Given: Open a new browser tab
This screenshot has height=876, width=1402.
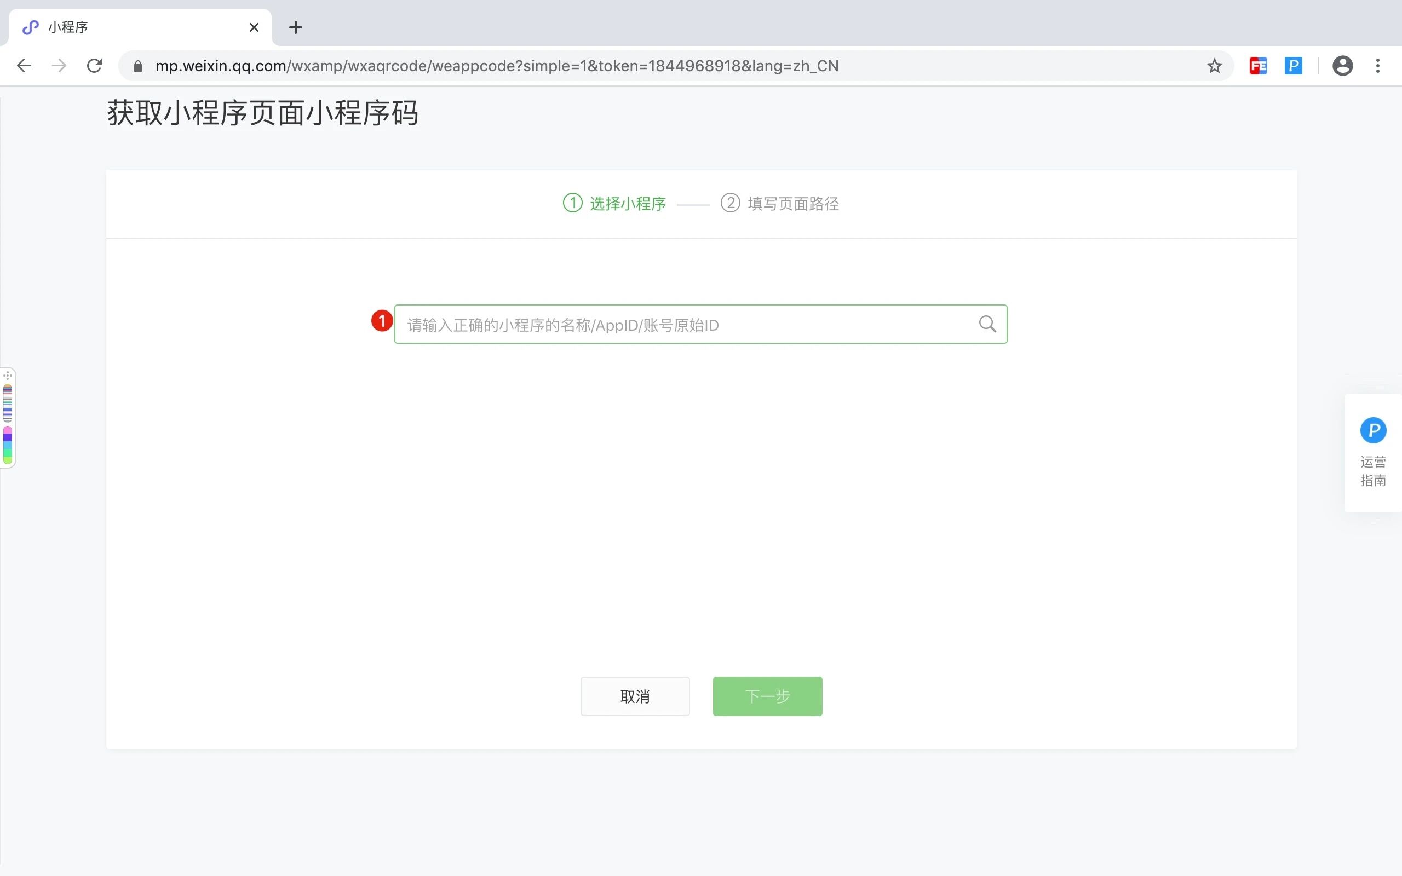Looking at the screenshot, I should click(x=296, y=27).
